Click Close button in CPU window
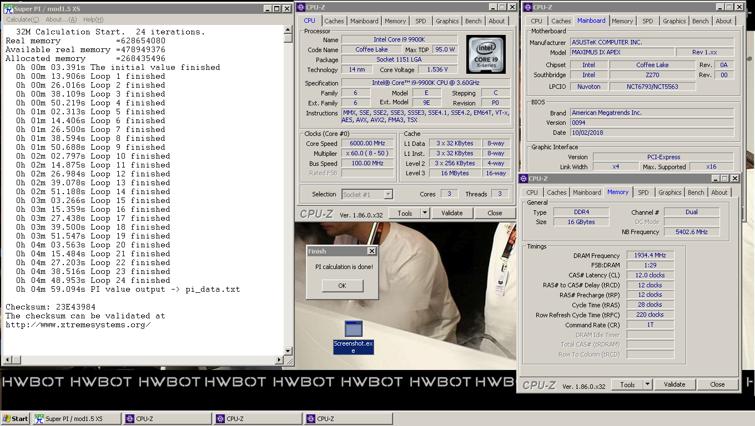 (495, 213)
